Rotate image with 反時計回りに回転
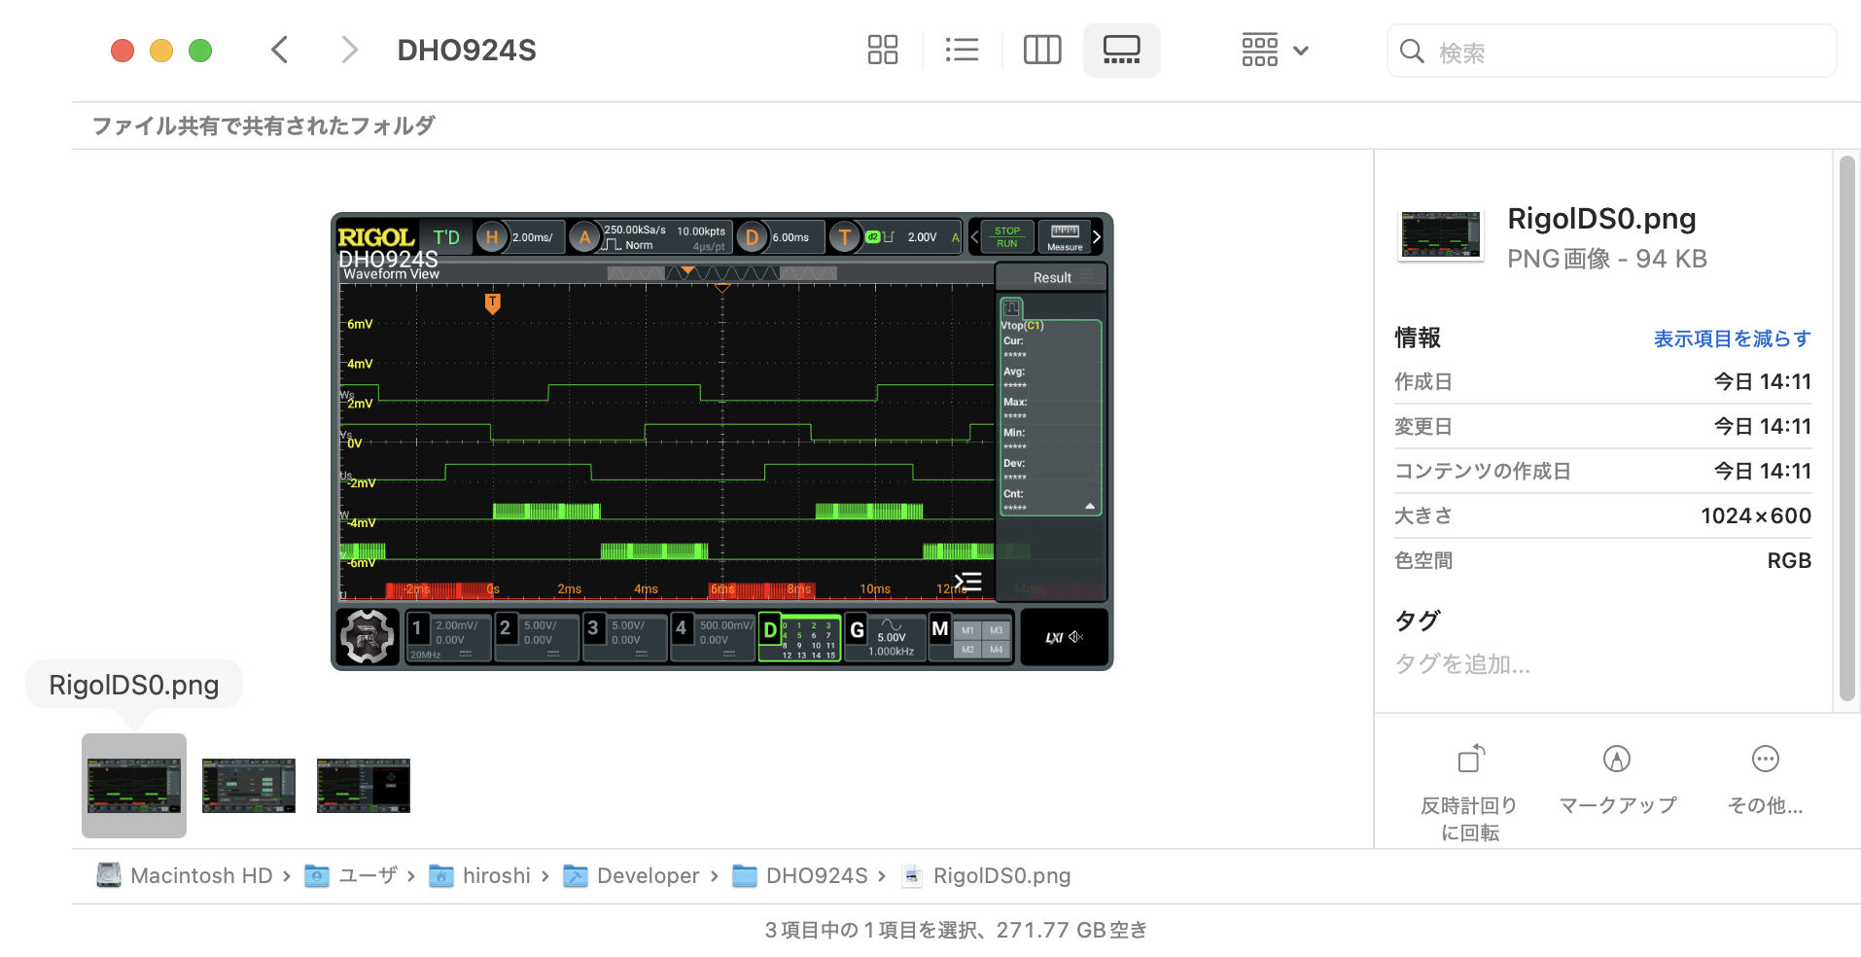The height and width of the screenshot is (957, 1861). 1470,793
